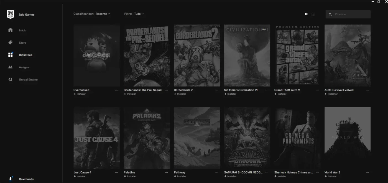Image resolution: width=388 pixels, height=183 pixels.
Task: Open Sherlock Holmes options menu
Action: click(317, 172)
